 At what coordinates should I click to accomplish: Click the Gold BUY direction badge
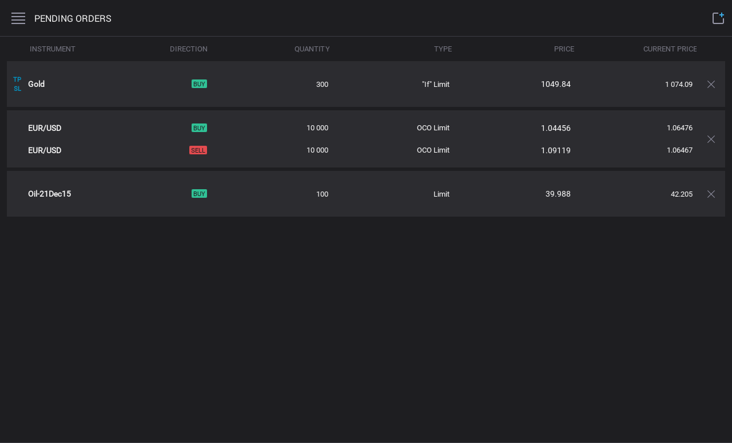click(x=199, y=84)
